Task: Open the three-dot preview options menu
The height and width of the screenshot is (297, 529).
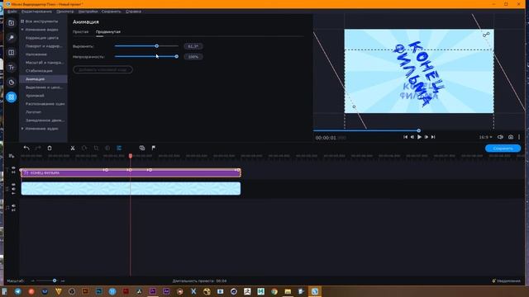Action: pos(519,137)
